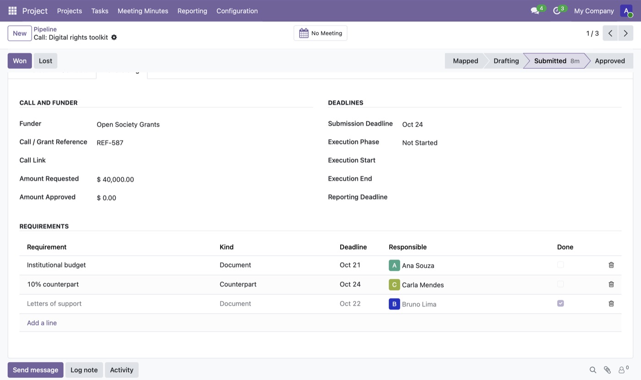
Task: Mark 10% counterpart as done
Action: (560, 284)
